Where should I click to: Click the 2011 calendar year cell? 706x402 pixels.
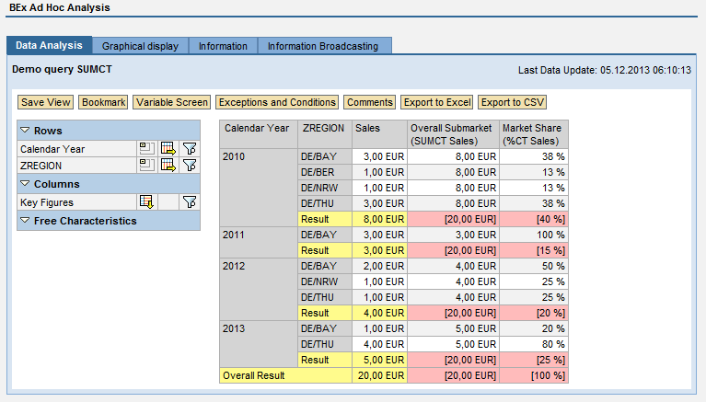pyautogui.click(x=259, y=242)
